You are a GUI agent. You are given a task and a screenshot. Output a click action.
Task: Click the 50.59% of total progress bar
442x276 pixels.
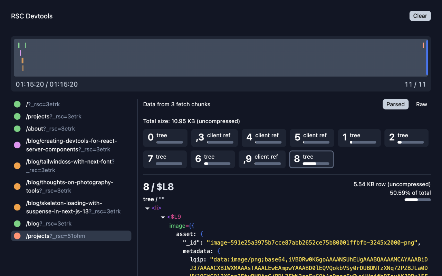(417, 199)
